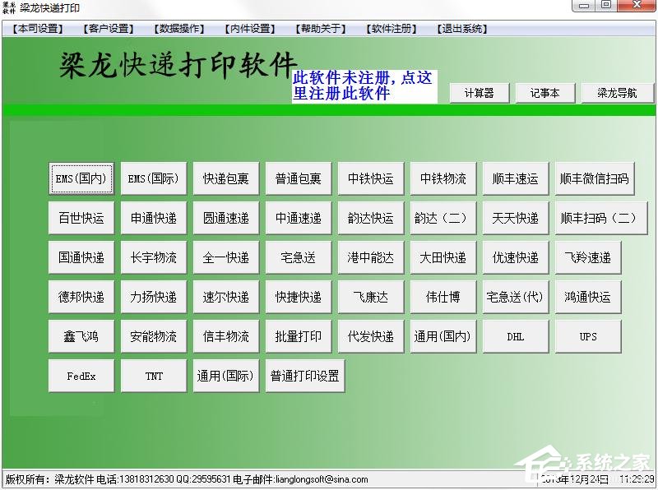658x490 pixels.
Task: Open 伟仕博 waybill
Action: [x=443, y=297]
